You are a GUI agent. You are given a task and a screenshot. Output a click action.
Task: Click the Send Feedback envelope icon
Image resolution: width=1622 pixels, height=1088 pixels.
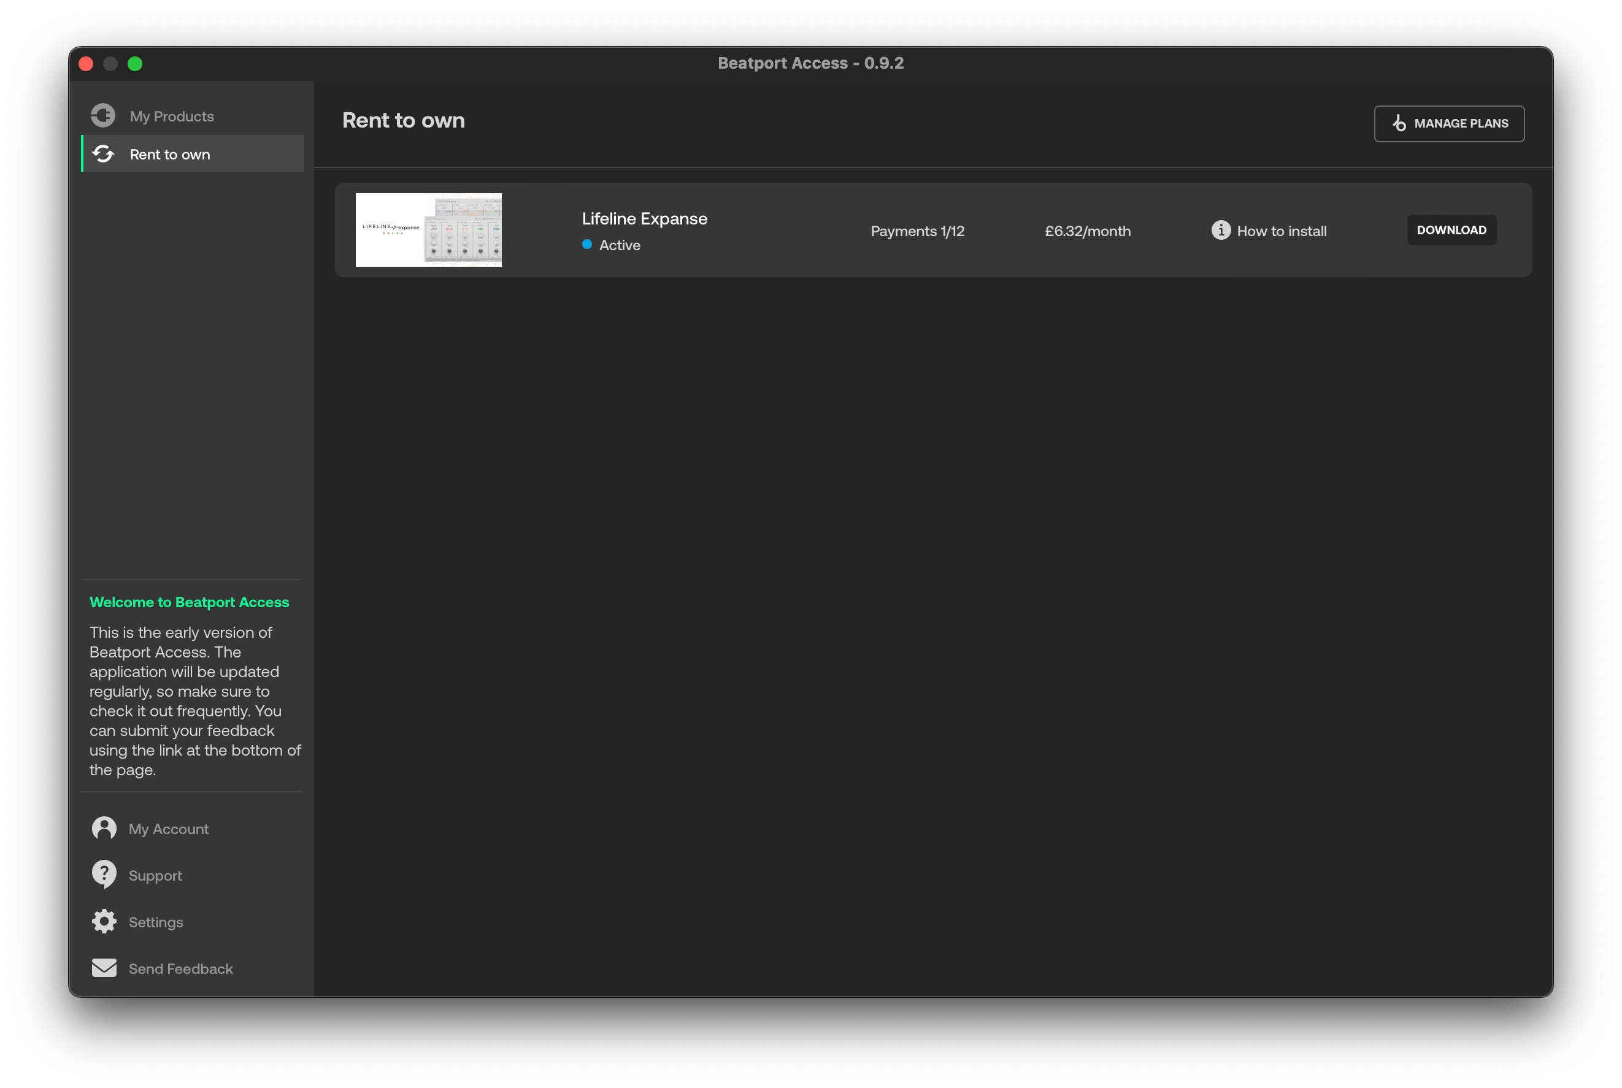103,968
